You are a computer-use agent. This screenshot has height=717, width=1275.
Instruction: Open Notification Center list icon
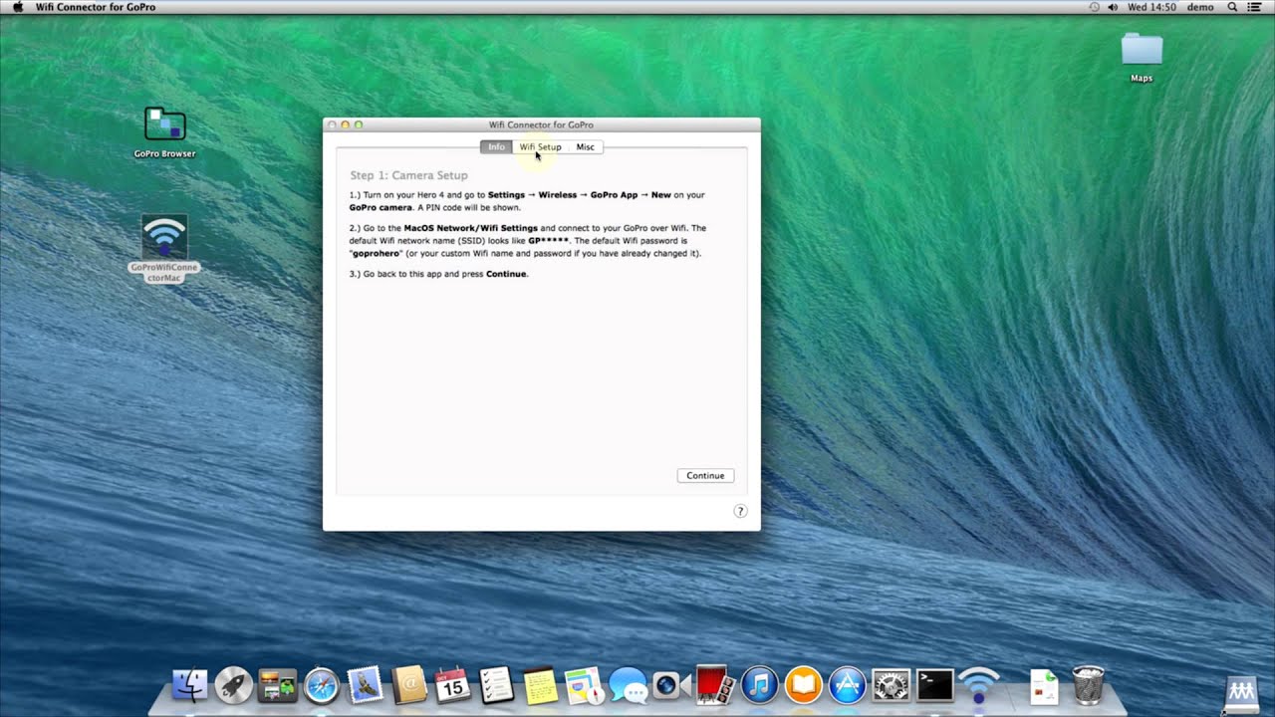(x=1254, y=7)
